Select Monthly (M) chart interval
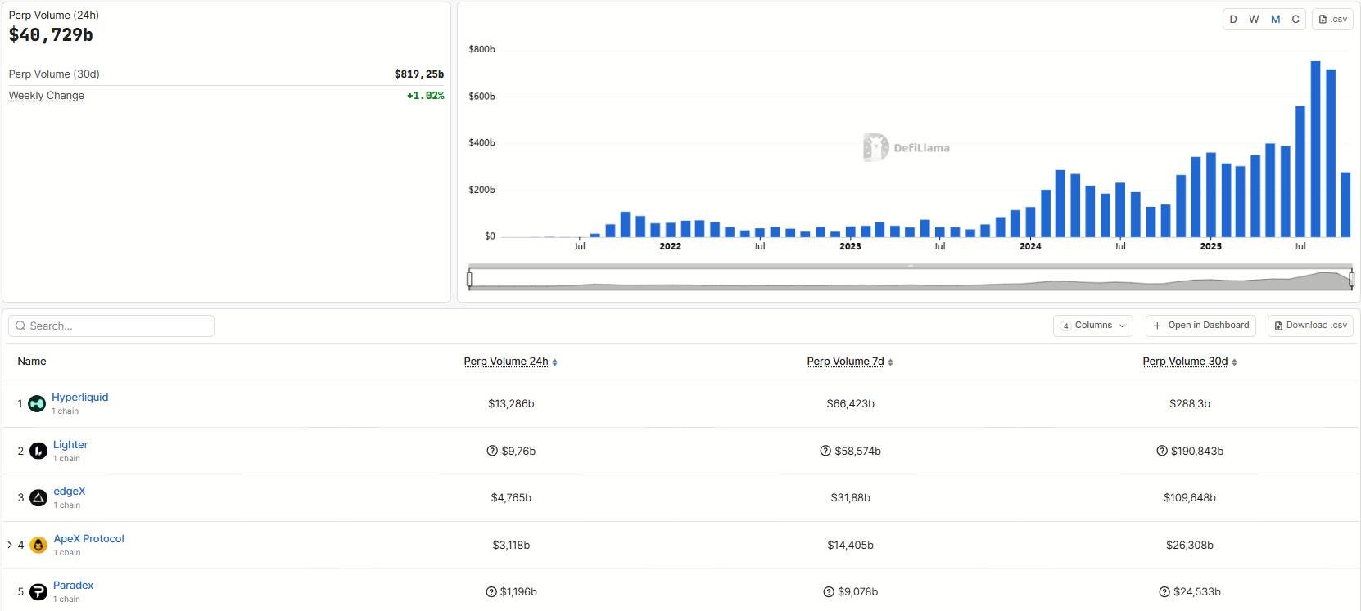1361x611 pixels. click(x=1275, y=19)
